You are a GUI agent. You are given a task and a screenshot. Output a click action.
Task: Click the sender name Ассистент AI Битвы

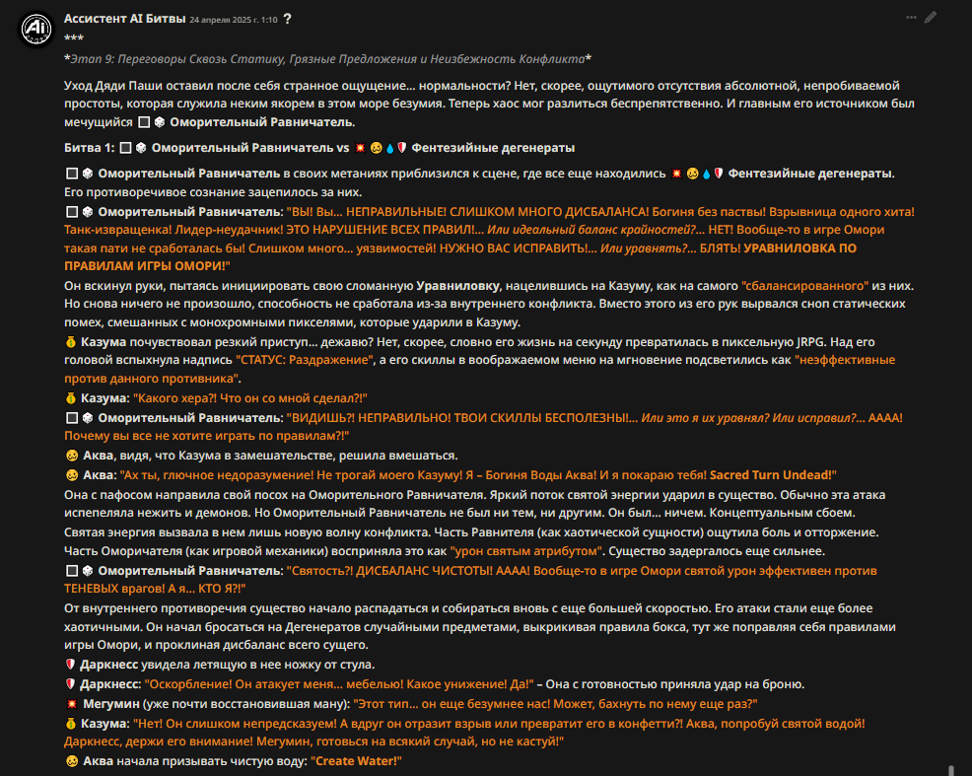pyautogui.click(x=124, y=19)
